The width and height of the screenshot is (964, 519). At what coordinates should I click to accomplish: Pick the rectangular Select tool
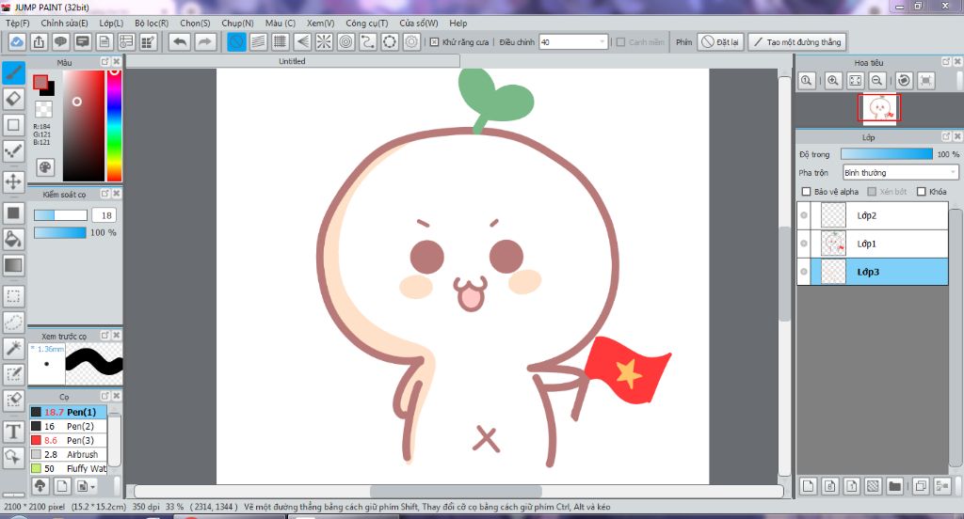13,296
